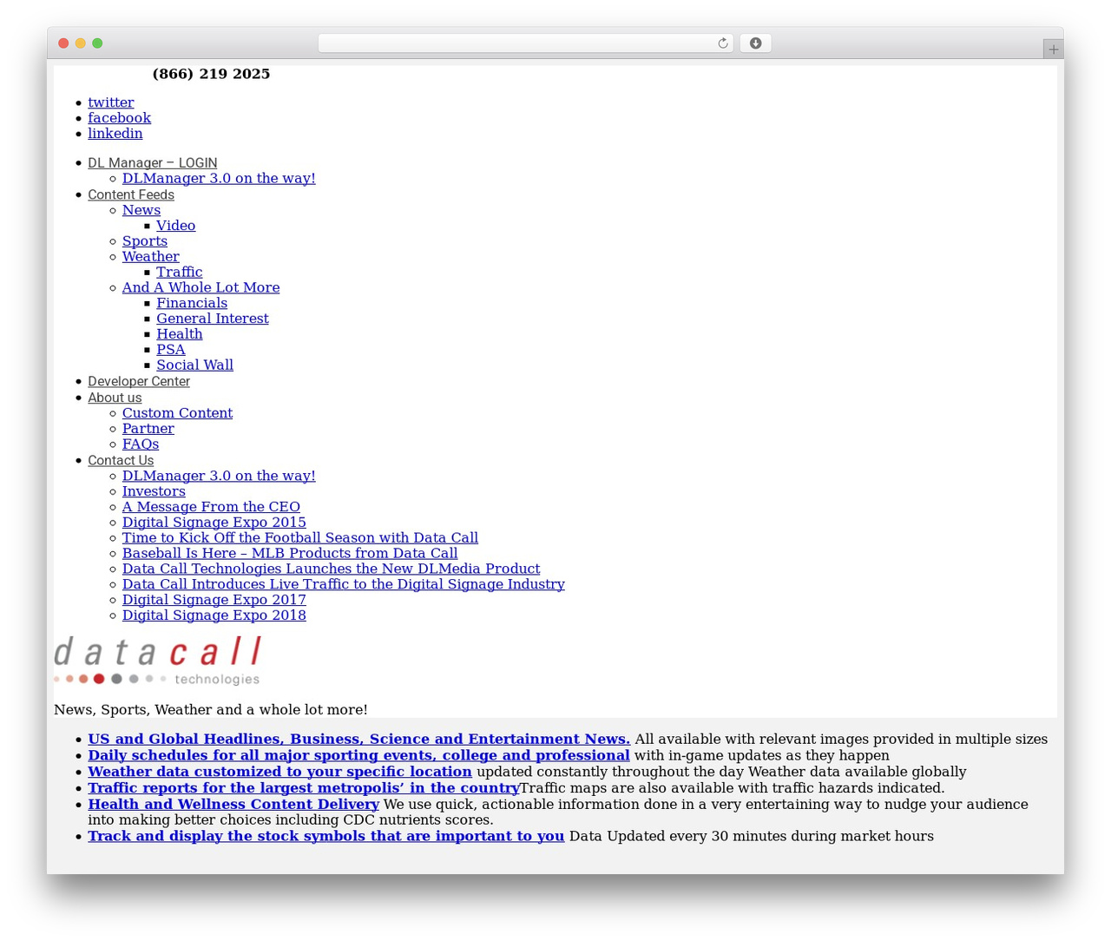
Task: Click the browser address bar
Action: [x=525, y=43]
